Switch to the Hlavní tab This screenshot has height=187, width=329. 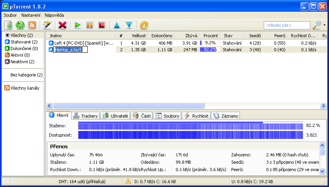click(59, 115)
